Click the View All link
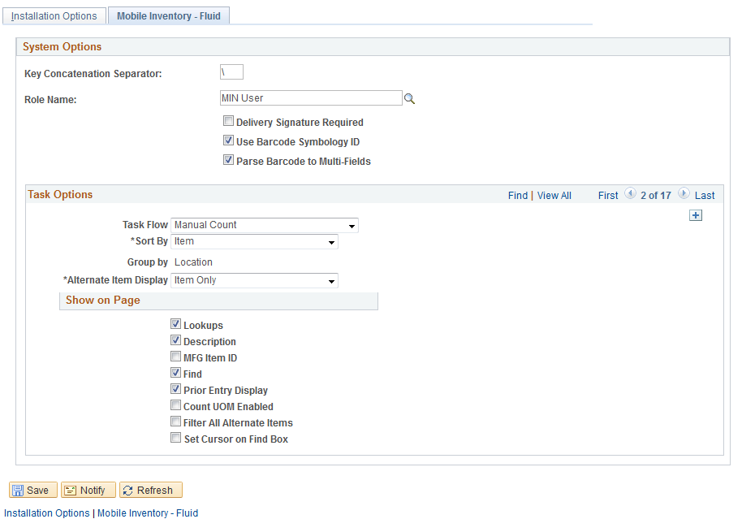This screenshot has height=532, width=742. pyautogui.click(x=554, y=195)
